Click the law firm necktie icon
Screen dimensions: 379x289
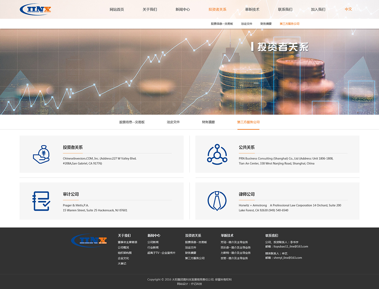point(217,201)
